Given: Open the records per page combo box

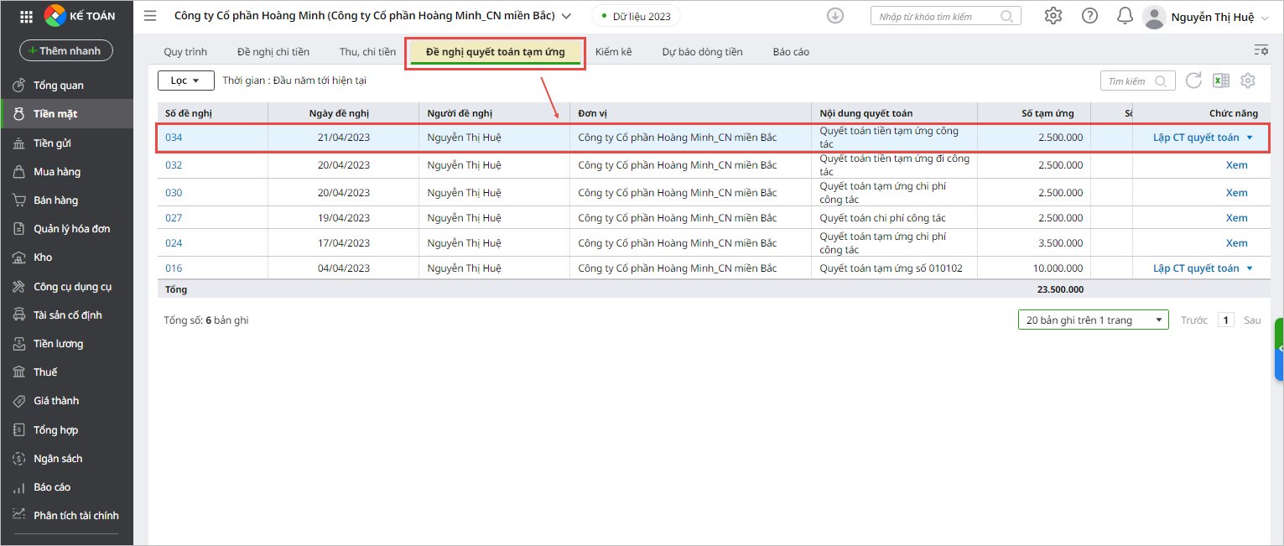Looking at the screenshot, I should (x=1093, y=320).
